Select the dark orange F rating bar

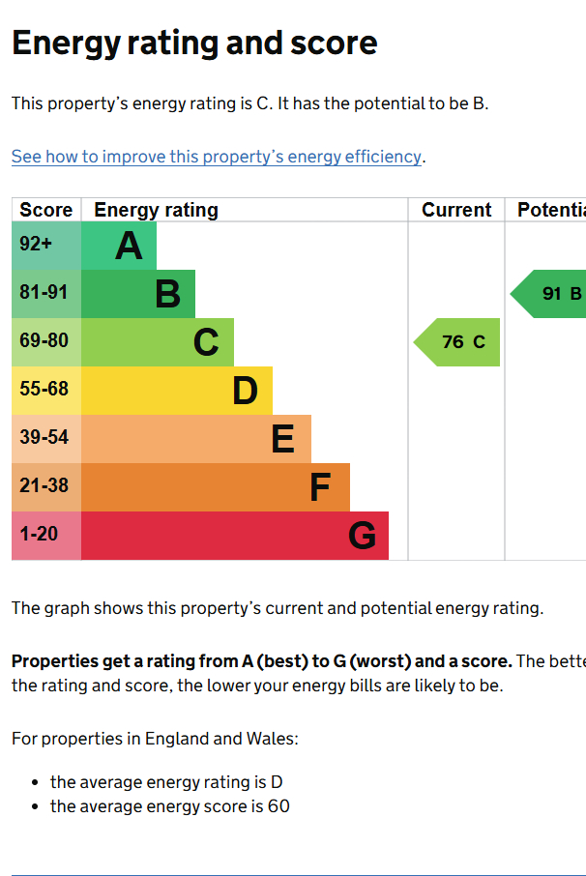click(216, 487)
